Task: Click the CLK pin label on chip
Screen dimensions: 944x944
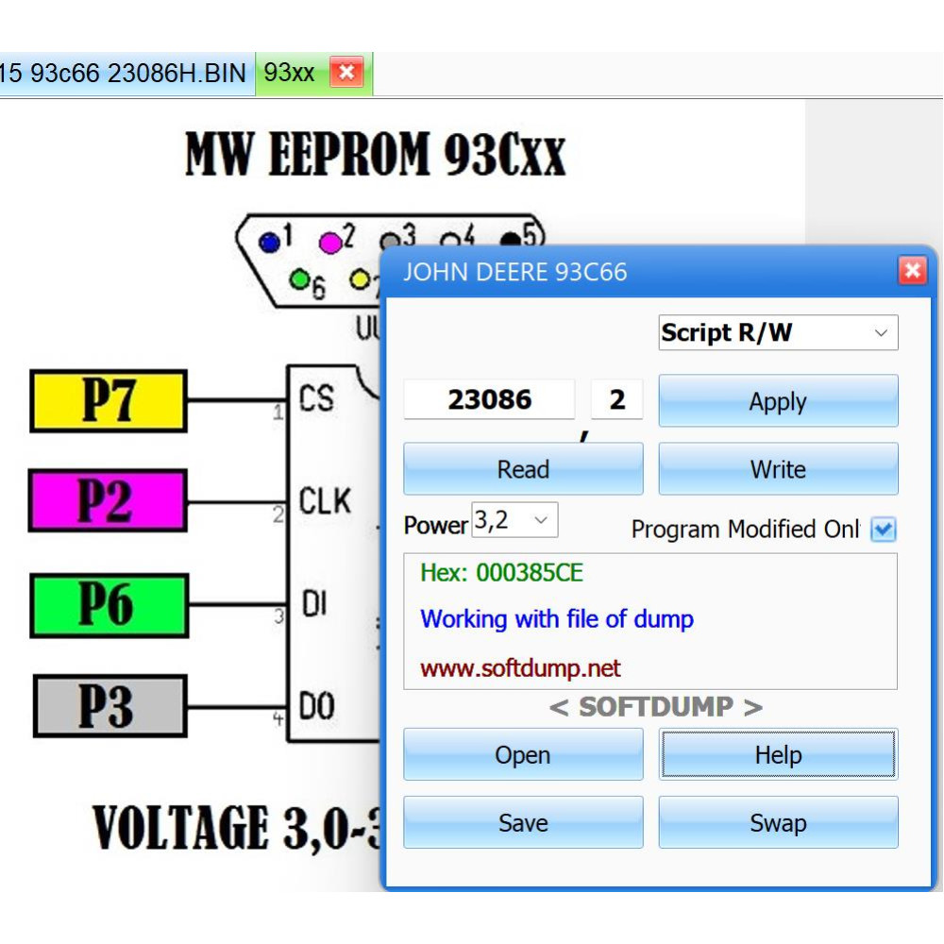Action: pyautogui.click(x=325, y=501)
